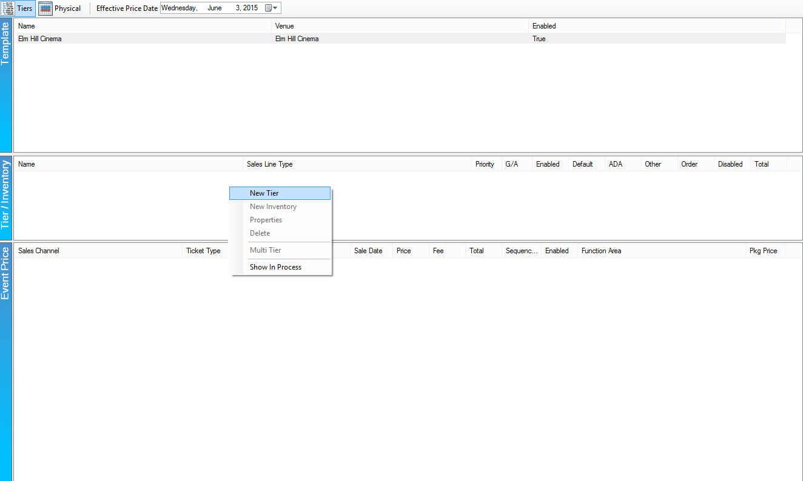Select the Tiers toolbar label

point(25,8)
